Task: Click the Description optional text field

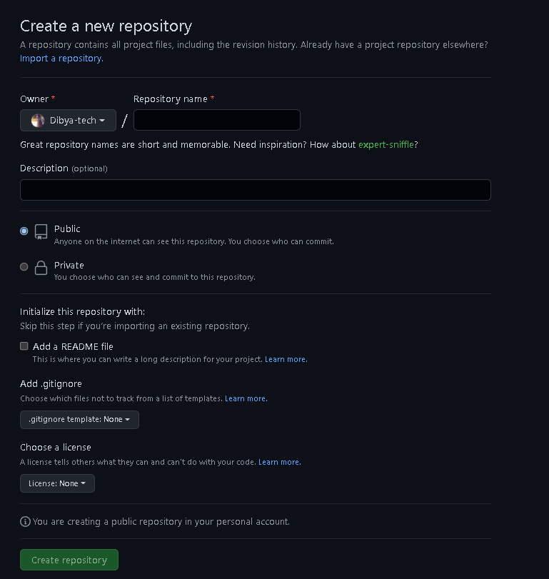Action: pyautogui.click(x=255, y=190)
